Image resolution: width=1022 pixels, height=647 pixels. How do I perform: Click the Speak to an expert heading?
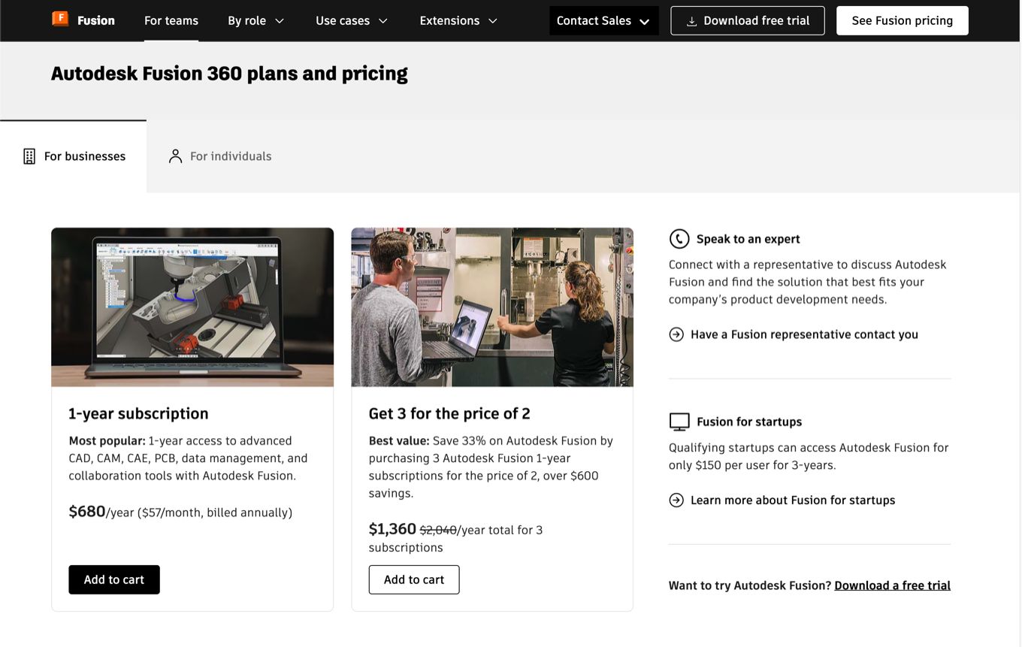pos(748,239)
